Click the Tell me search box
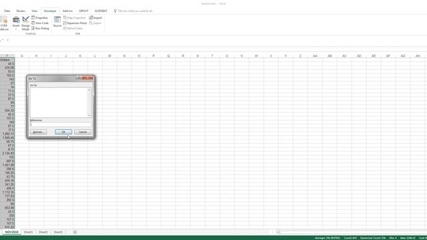Screen dimensions: 427x240 [x=133, y=11]
